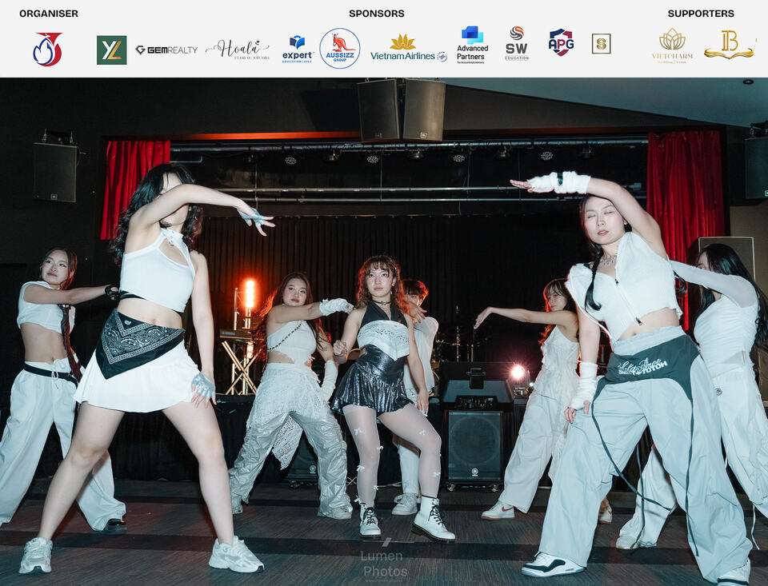Click the Aussizz Group kangaroo logo
The width and height of the screenshot is (768, 586).
[340, 49]
